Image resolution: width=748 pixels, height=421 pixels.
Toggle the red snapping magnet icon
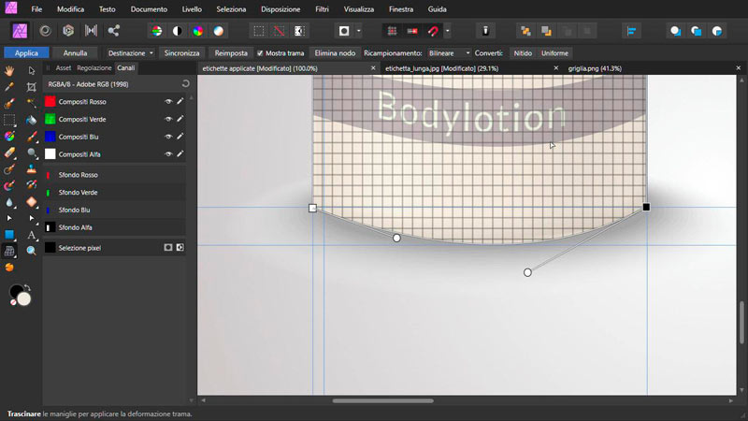(433, 31)
